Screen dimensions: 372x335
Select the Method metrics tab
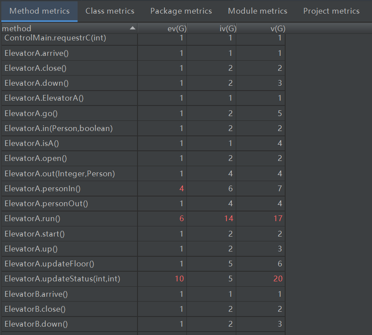pos(39,11)
